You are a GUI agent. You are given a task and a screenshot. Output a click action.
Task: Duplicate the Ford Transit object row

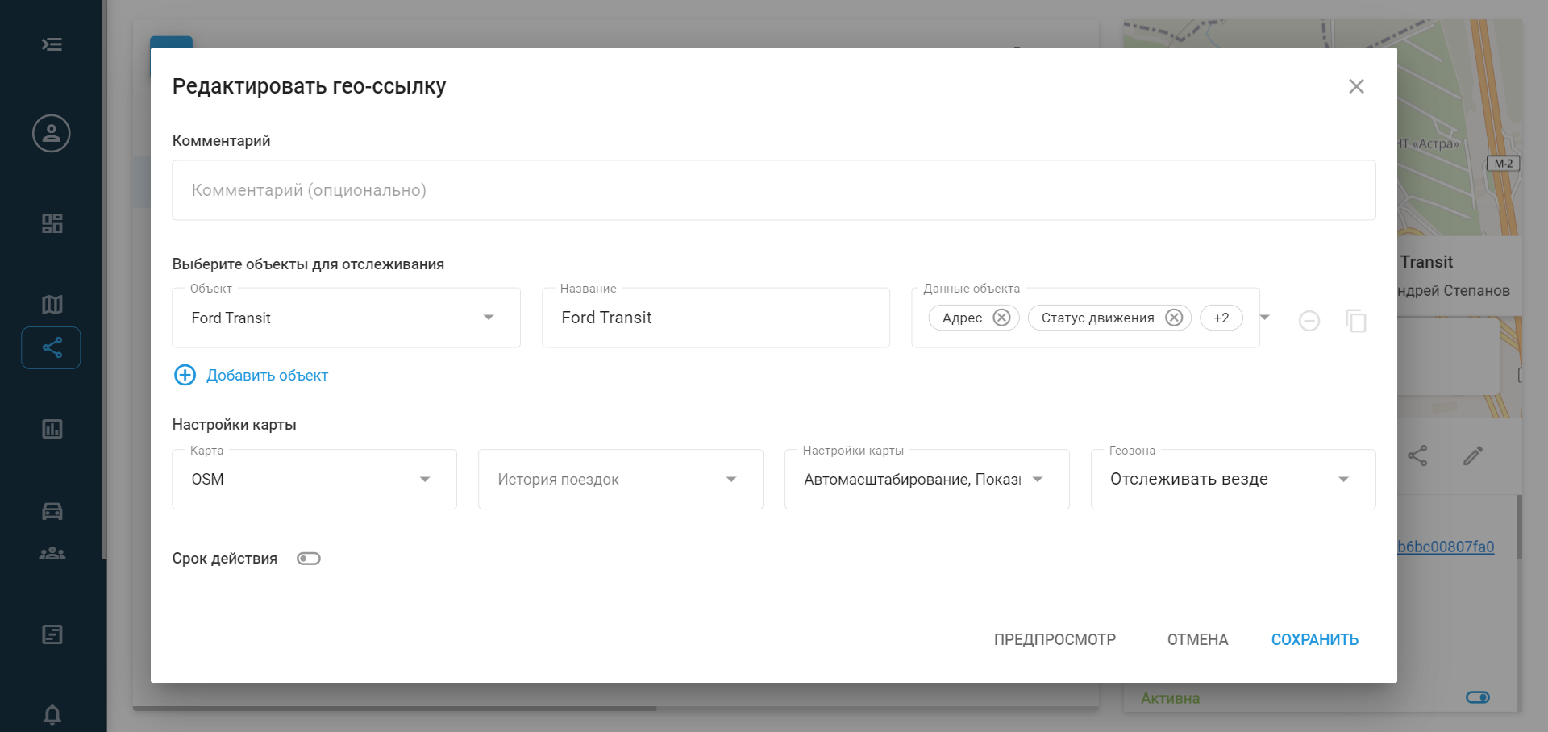pyautogui.click(x=1356, y=321)
